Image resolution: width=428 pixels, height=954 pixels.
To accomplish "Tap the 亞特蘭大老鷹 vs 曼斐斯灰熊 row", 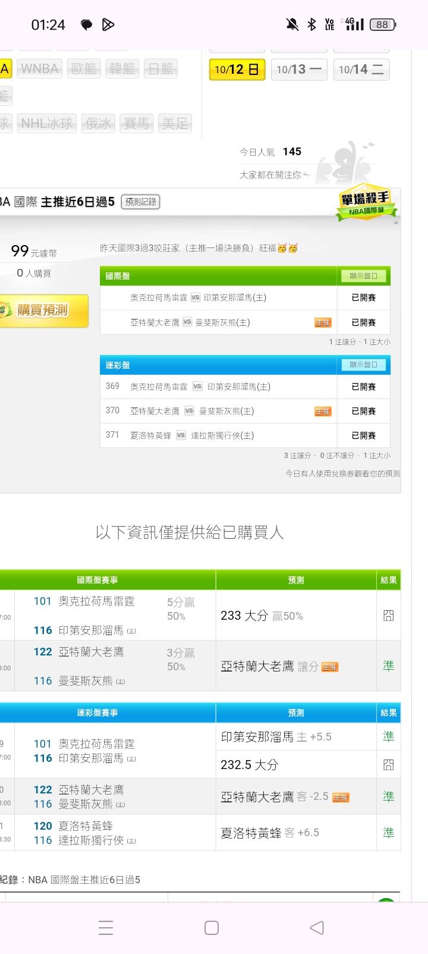I will point(245,322).
